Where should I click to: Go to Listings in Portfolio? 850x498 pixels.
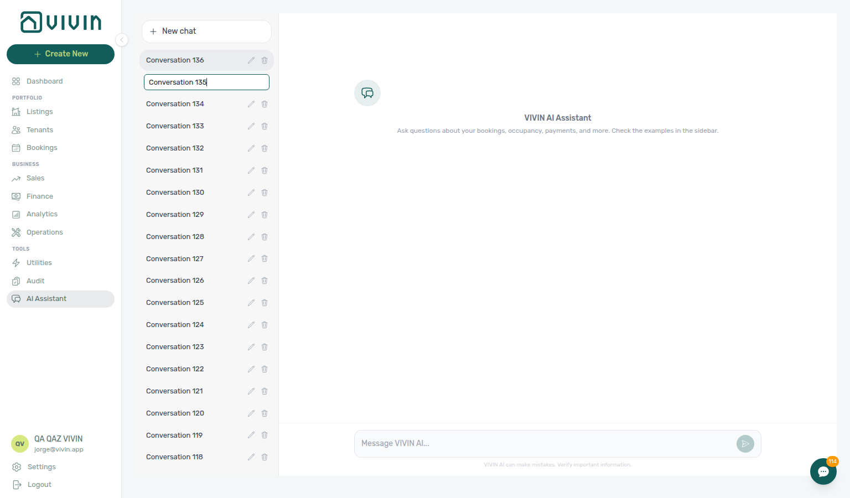[60, 112]
